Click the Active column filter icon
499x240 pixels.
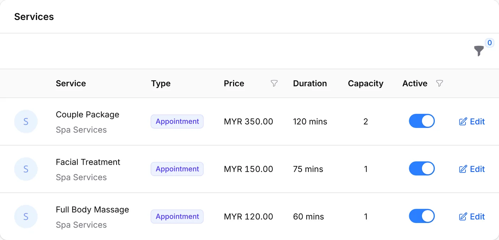click(439, 83)
